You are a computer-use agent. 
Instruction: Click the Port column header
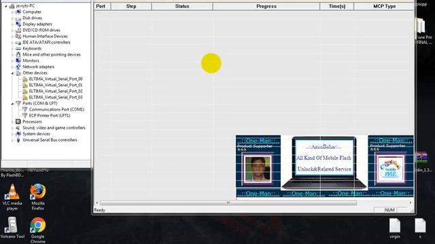[x=102, y=6]
